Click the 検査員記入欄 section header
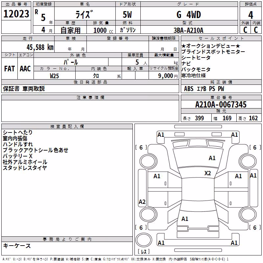Image resolution: width=263 pixels, height=263 pixels. (67, 127)
